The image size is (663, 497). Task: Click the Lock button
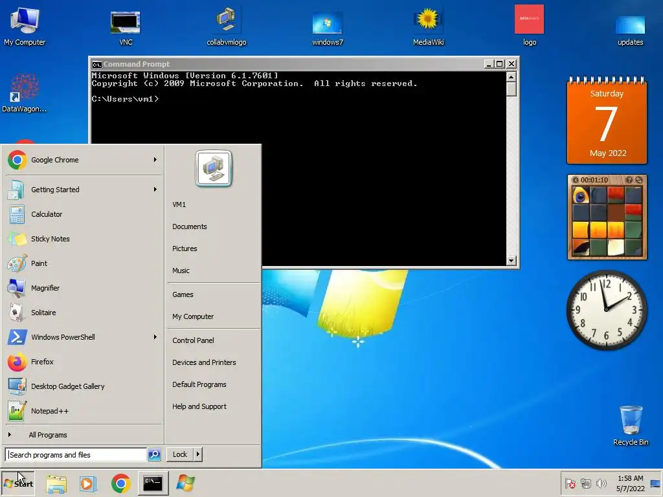[180, 454]
